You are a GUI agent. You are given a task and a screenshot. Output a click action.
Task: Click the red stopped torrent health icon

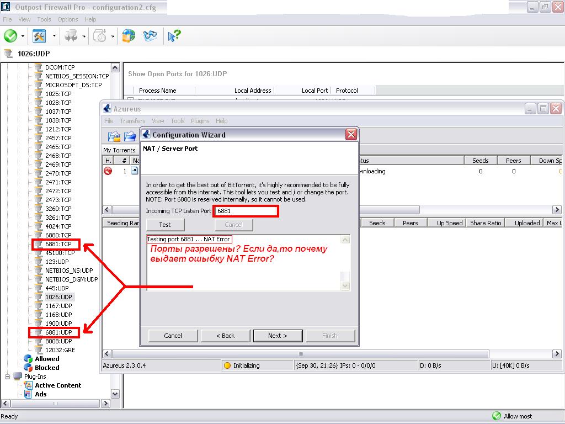coord(108,171)
